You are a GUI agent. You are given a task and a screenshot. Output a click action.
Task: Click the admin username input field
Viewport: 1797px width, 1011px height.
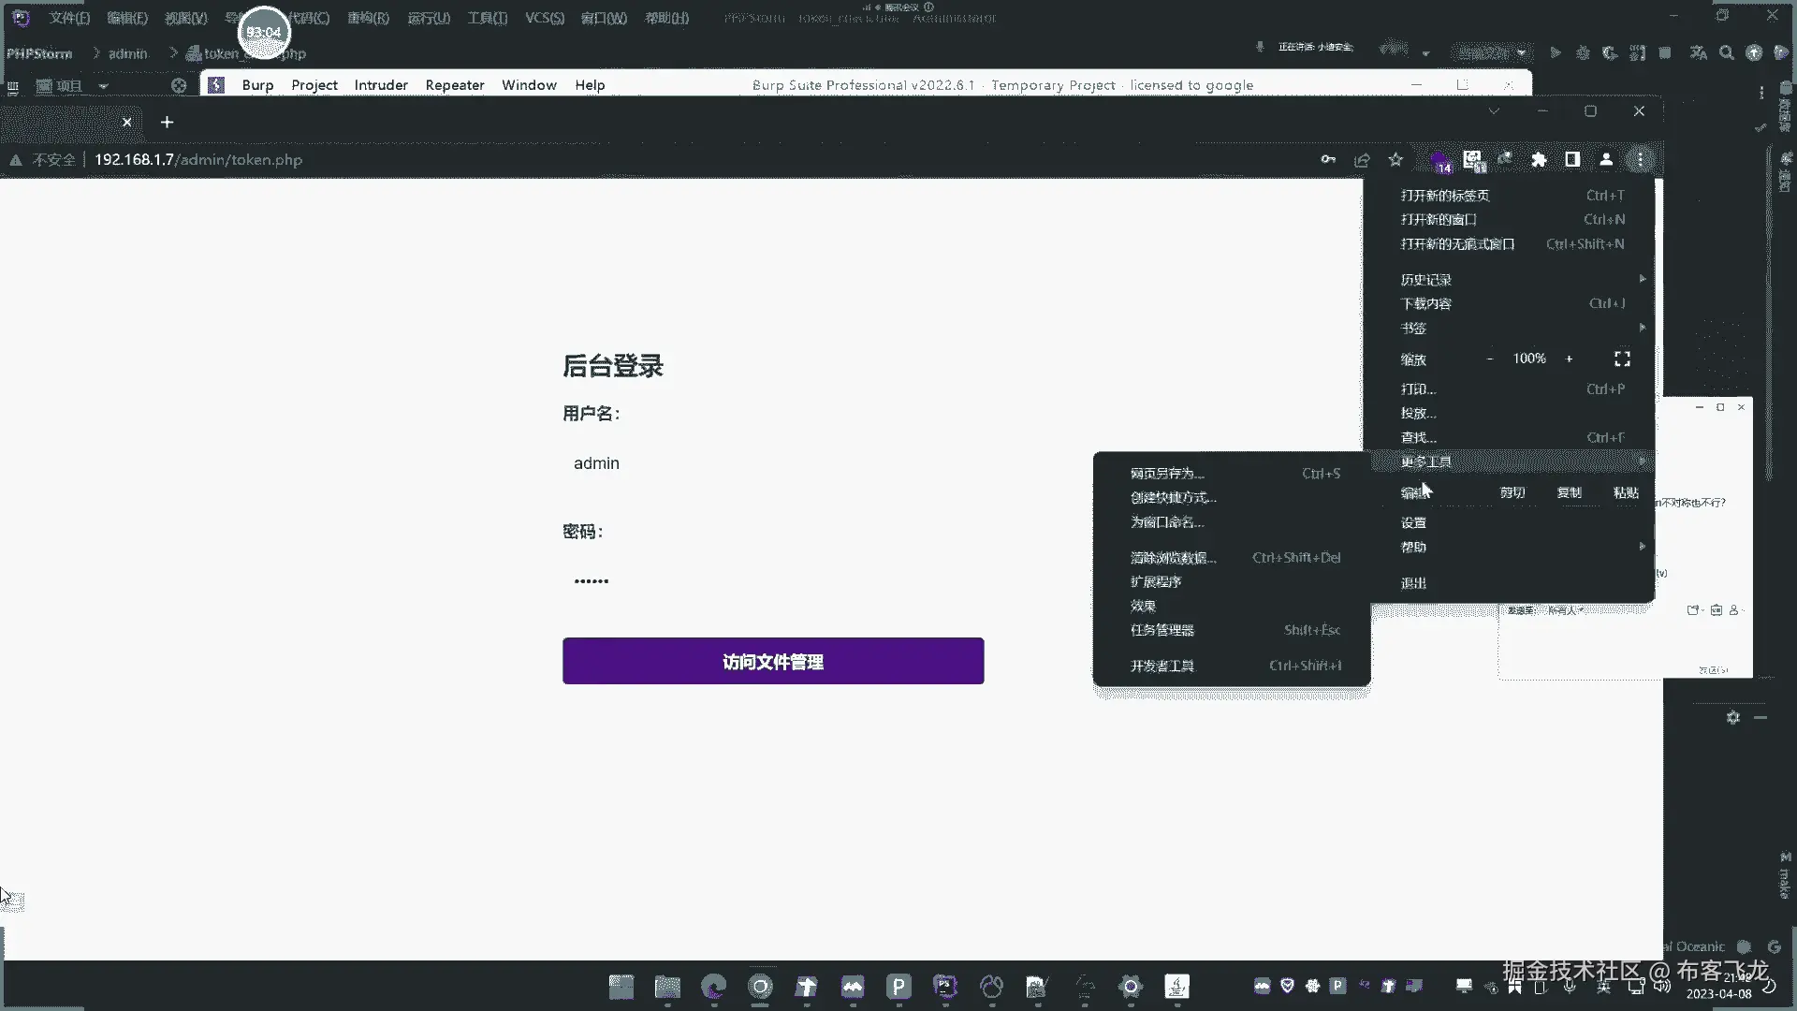click(773, 463)
